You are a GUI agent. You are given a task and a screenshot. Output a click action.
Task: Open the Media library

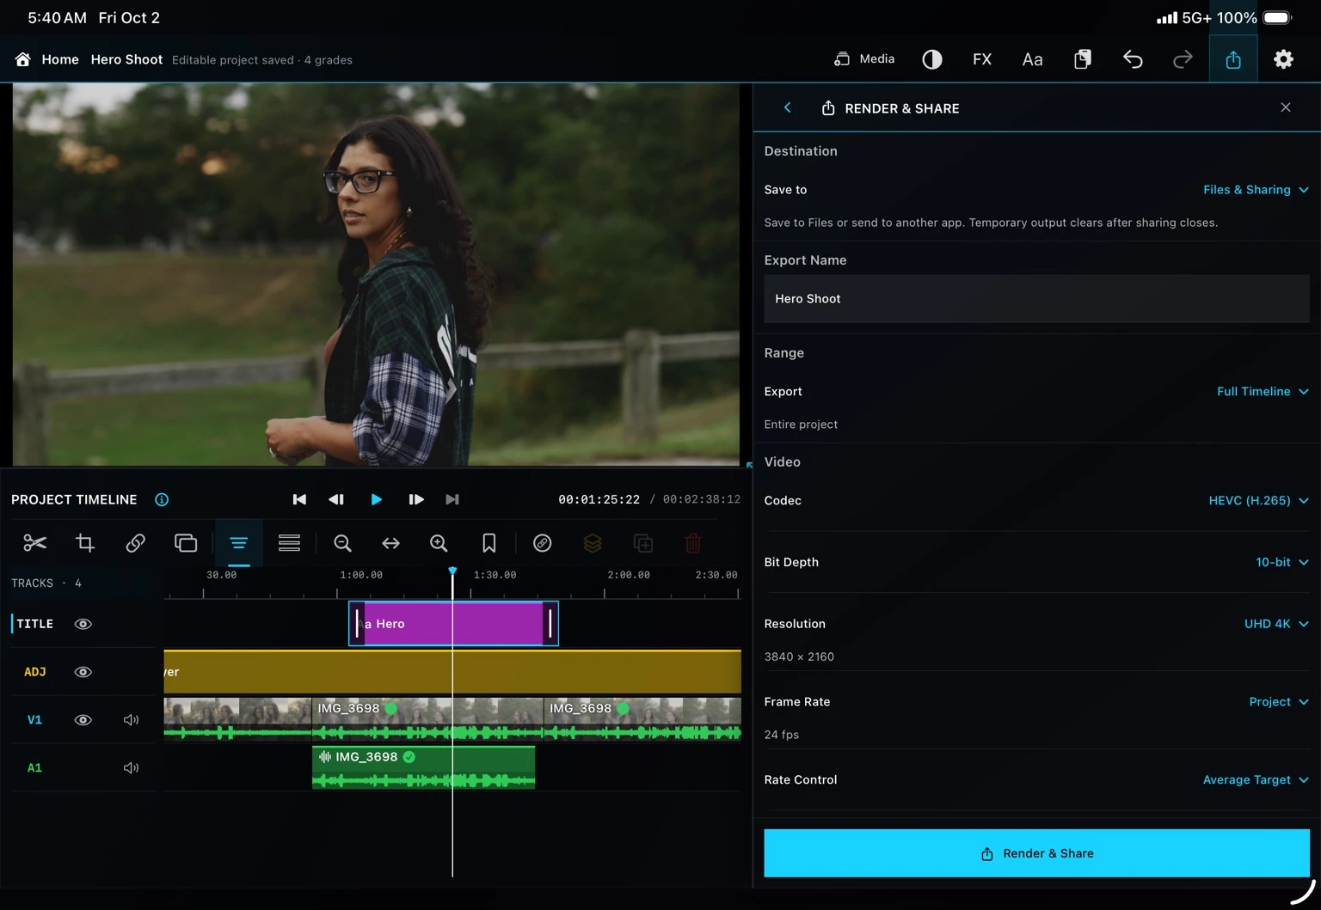864,59
